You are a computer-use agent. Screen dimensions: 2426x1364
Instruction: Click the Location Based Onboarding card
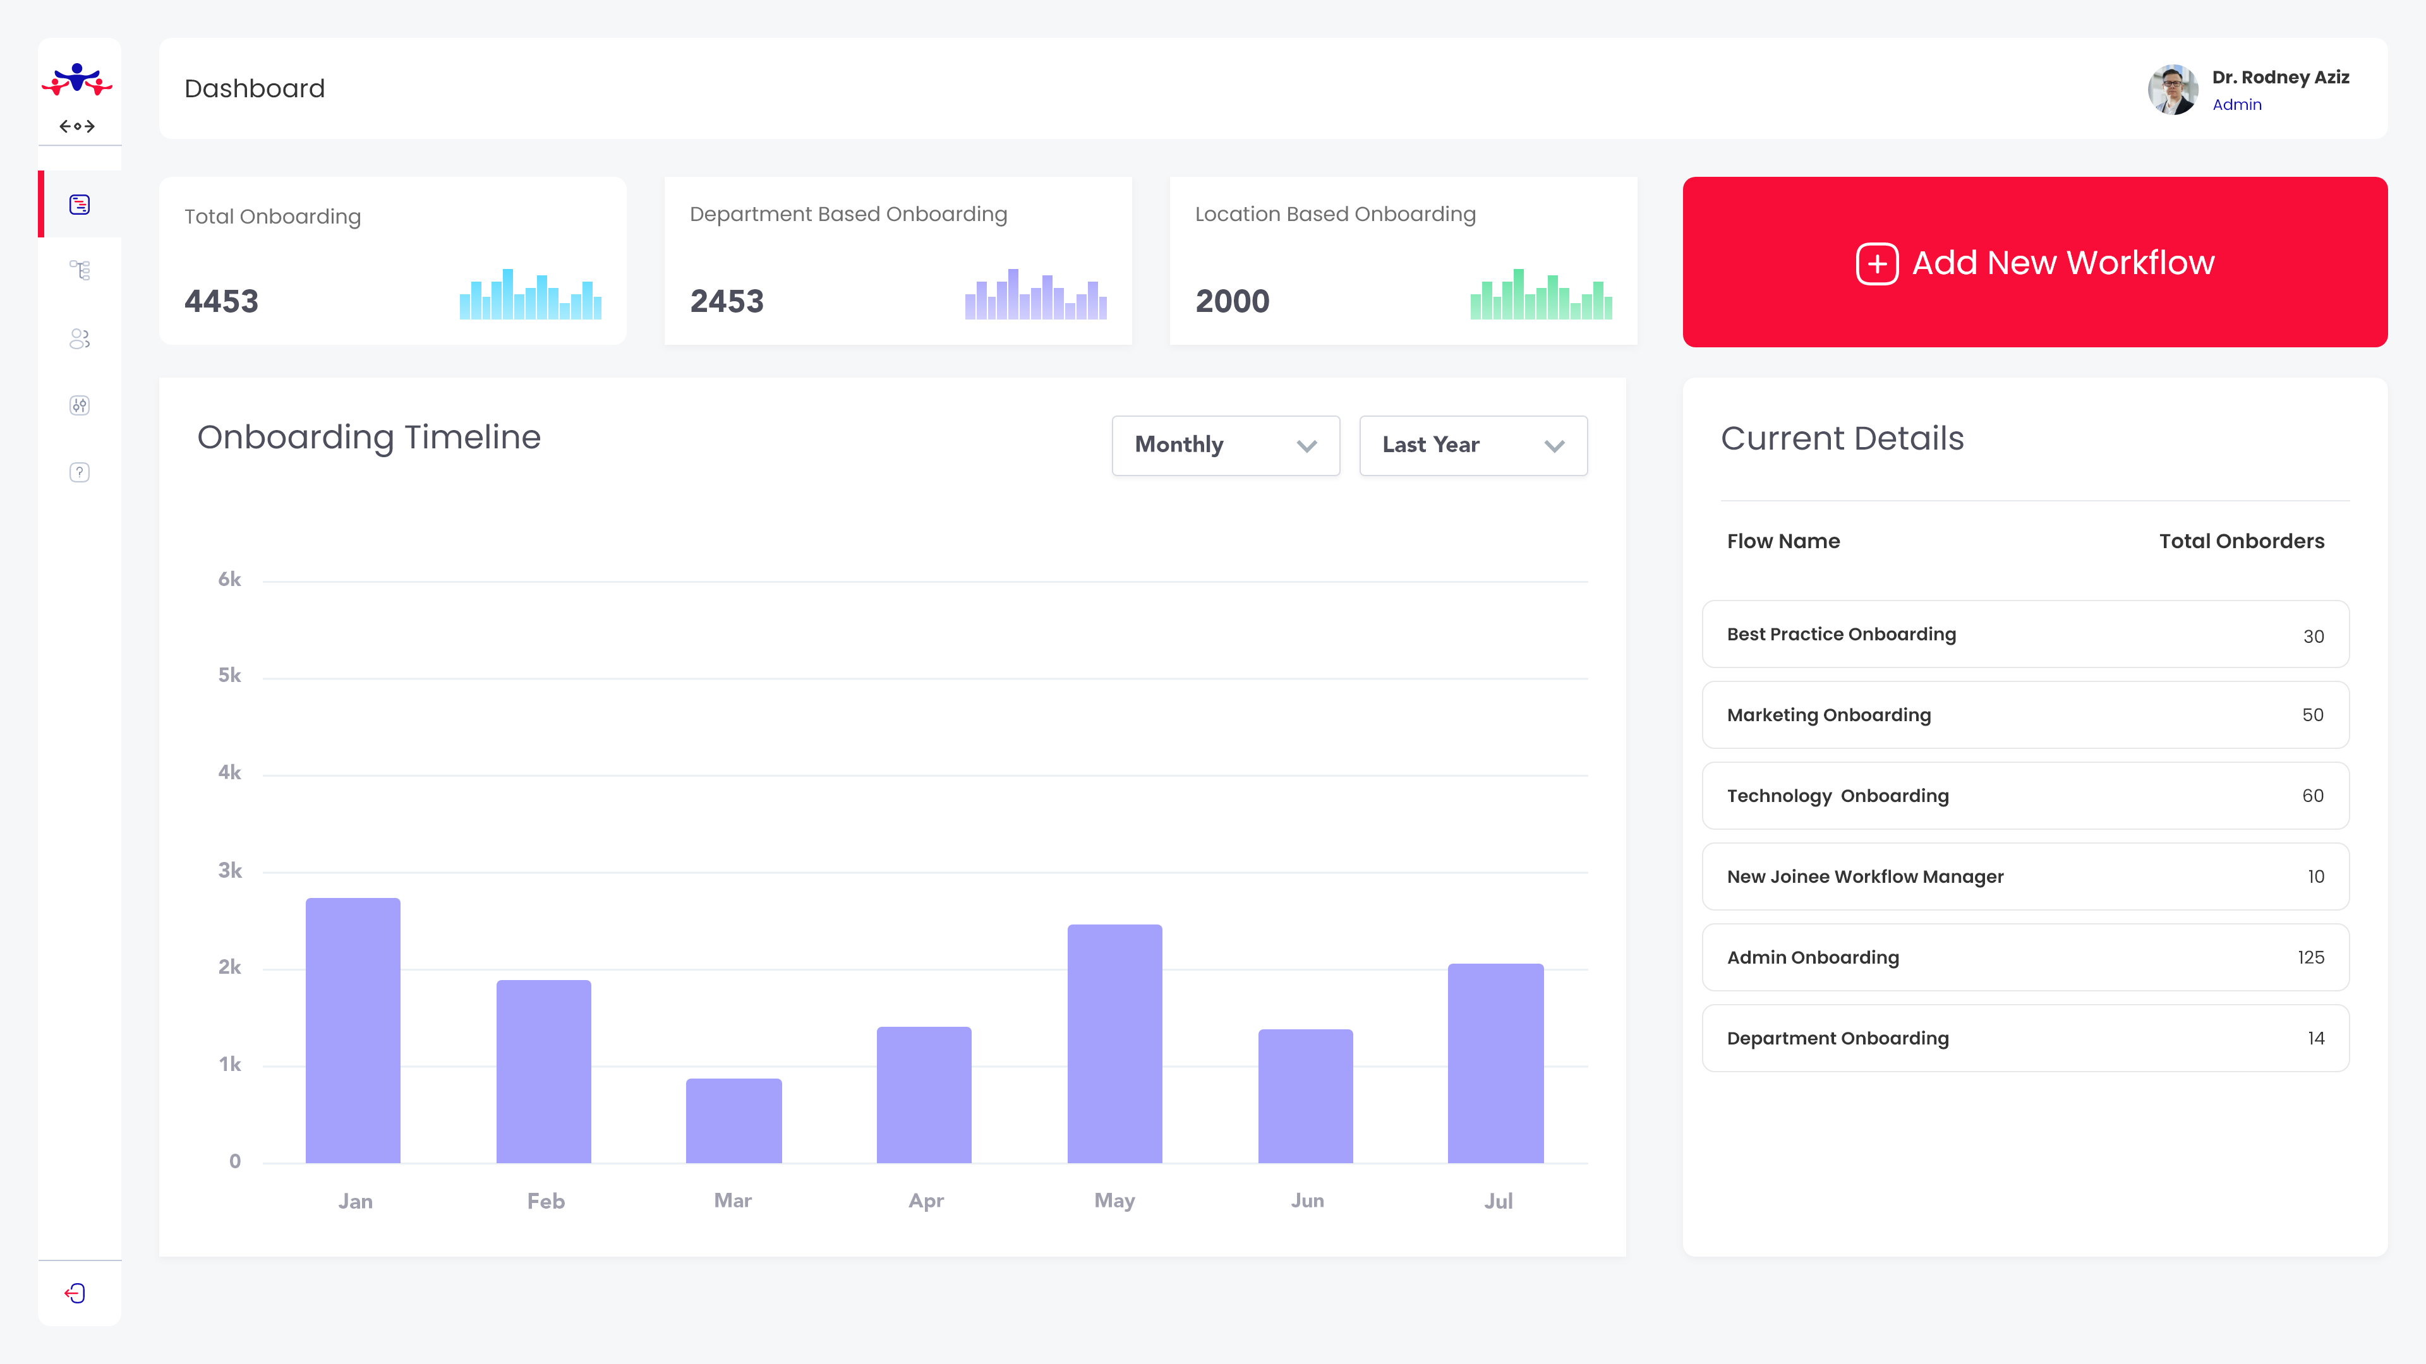[x=1403, y=261]
